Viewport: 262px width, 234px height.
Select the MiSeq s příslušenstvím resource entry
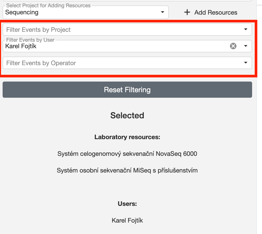pos(127,170)
